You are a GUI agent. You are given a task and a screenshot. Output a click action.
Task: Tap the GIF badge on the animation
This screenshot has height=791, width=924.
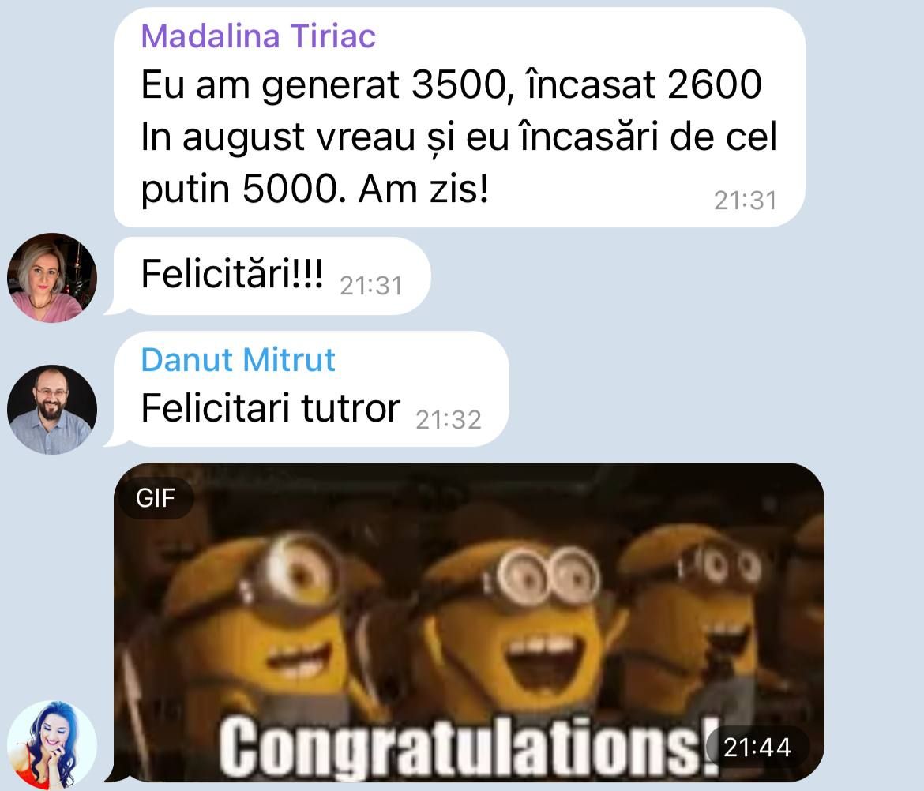(156, 498)
